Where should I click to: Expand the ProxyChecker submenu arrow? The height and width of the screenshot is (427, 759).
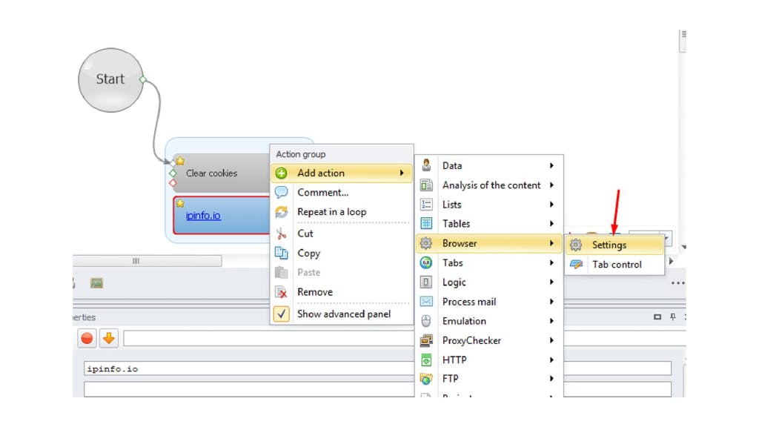(x=551, y=340)
